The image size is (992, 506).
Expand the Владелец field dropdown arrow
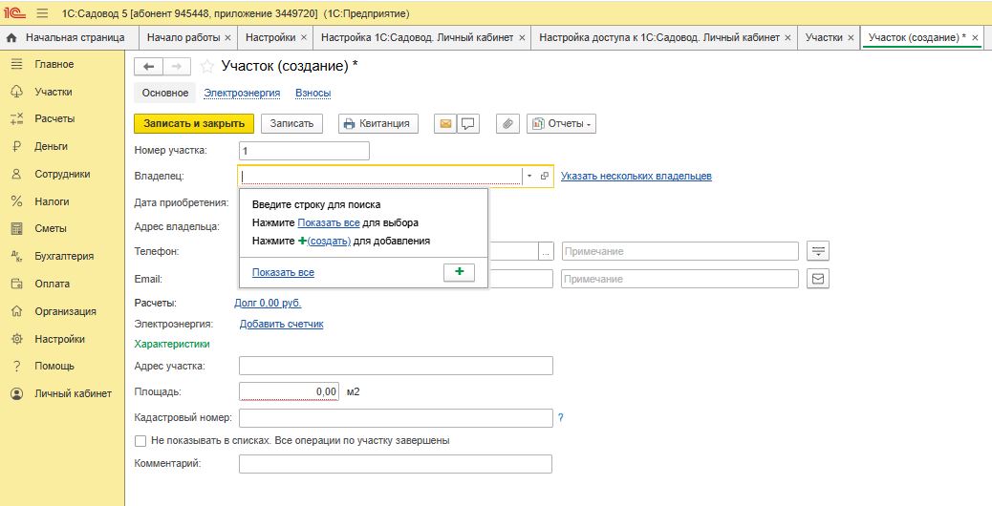tap(528, 177)
